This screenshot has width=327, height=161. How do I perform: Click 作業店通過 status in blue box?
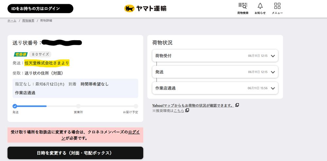click(x=25, y=93)
